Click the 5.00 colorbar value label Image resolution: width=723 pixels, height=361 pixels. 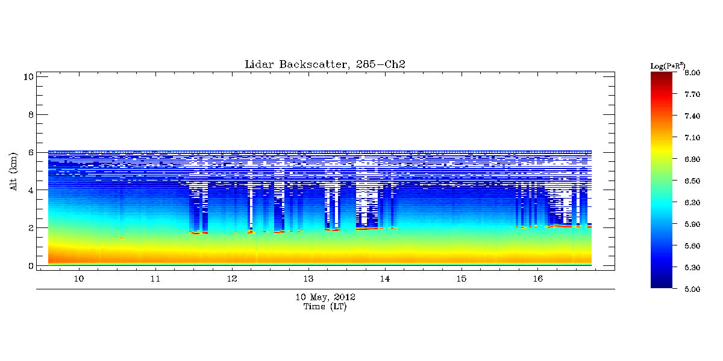pos(692,289)
